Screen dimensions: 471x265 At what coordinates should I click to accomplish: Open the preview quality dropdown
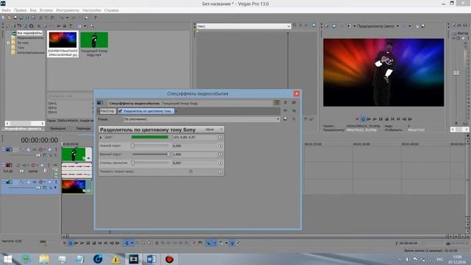pos(378,26)
